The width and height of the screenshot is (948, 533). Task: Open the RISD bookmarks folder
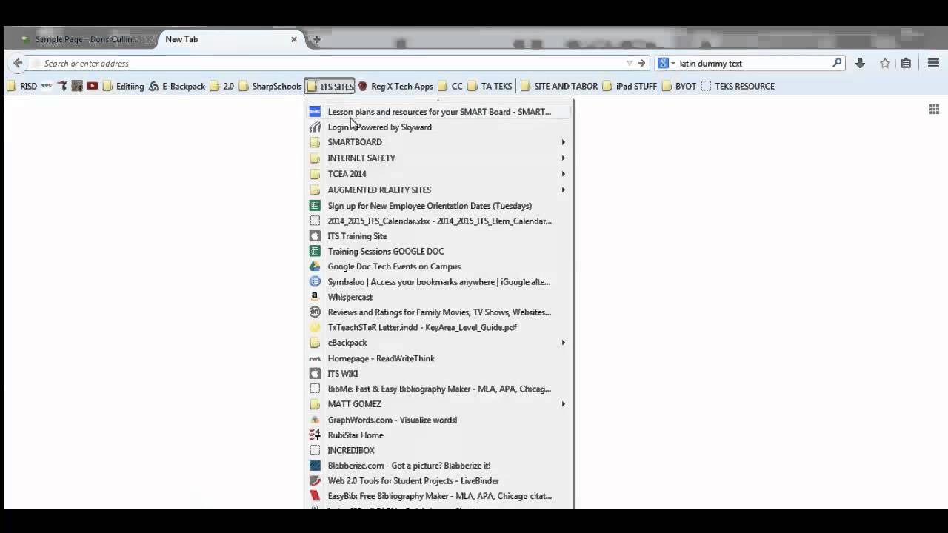21,86
